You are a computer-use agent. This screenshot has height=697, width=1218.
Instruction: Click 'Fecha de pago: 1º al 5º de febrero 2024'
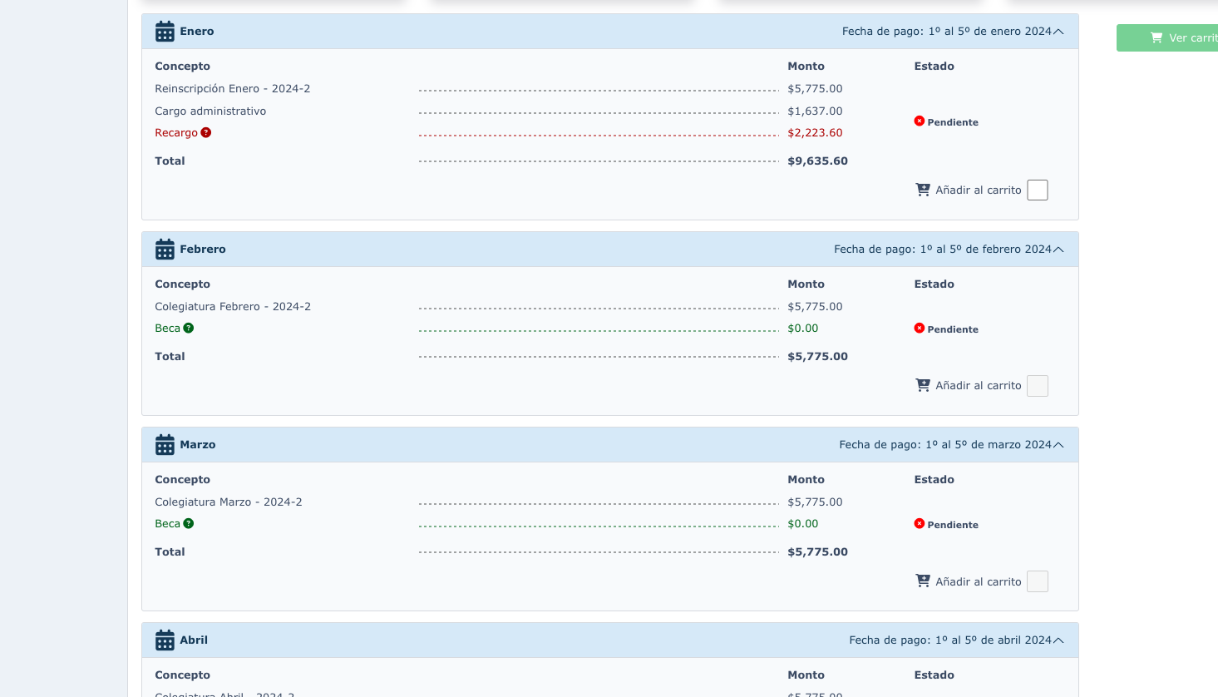[x=943, y=250]
